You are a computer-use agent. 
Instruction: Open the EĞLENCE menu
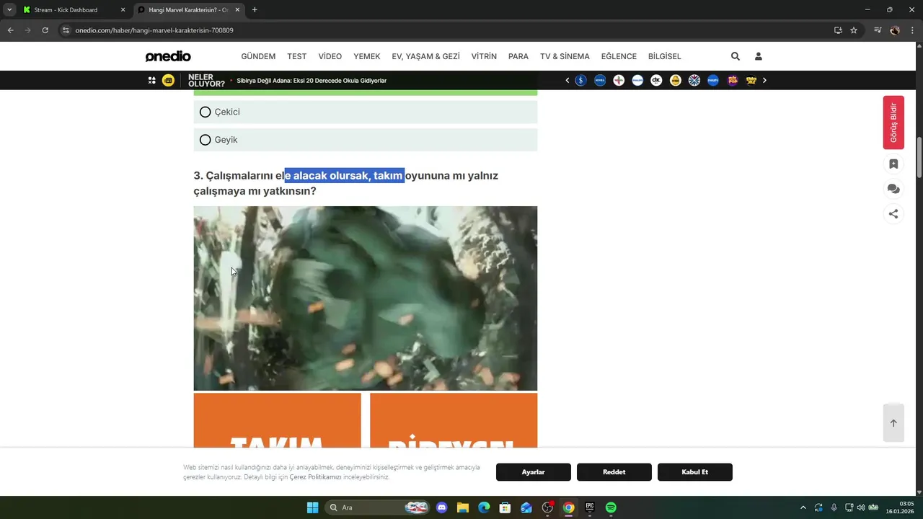coord(619,56)
